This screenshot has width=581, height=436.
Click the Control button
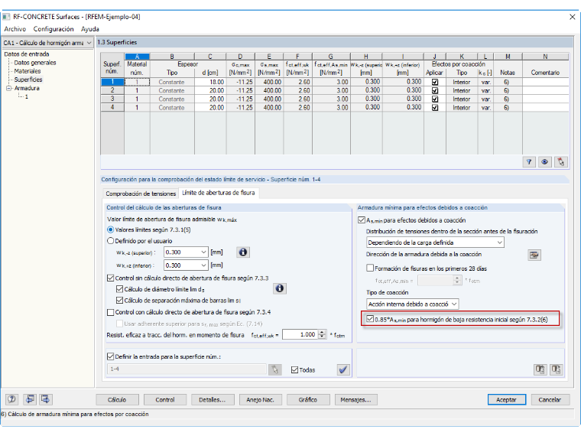pos(165,399)
